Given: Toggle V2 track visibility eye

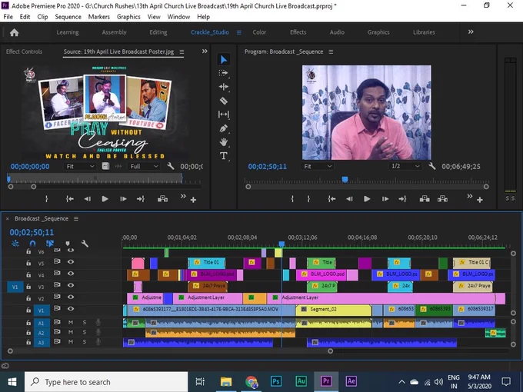Looking at the screenshot, I should pyautogui.click(x=71, y=297).
